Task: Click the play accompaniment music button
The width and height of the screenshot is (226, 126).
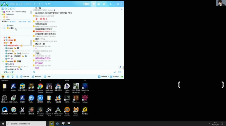Action: coord(36,77)
